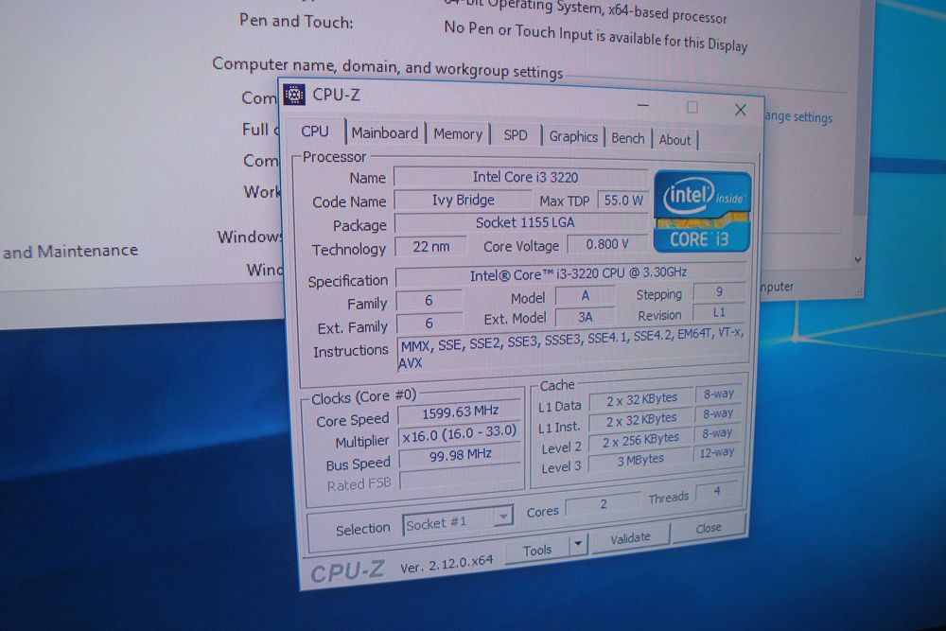946x631 pixels.
Task: Click the Model value A
Action: point(585,295)
